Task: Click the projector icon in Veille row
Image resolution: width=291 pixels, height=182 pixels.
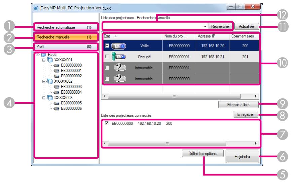Action: 119,46
